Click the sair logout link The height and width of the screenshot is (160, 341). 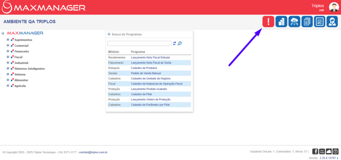coord(321,10)
